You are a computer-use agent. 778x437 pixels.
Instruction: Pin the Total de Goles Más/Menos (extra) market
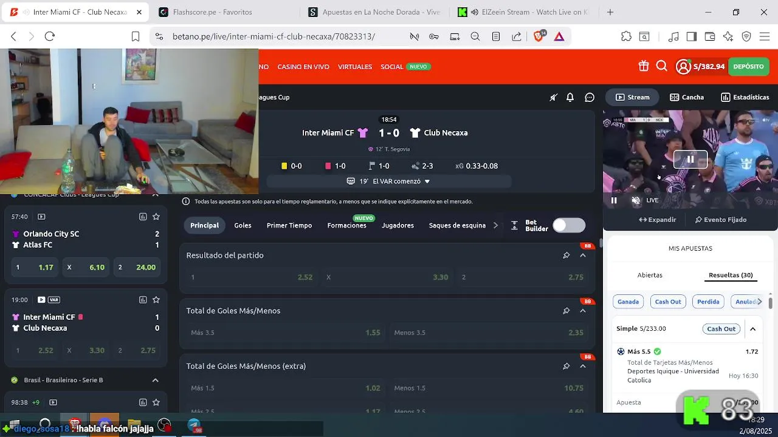(566, 366)
